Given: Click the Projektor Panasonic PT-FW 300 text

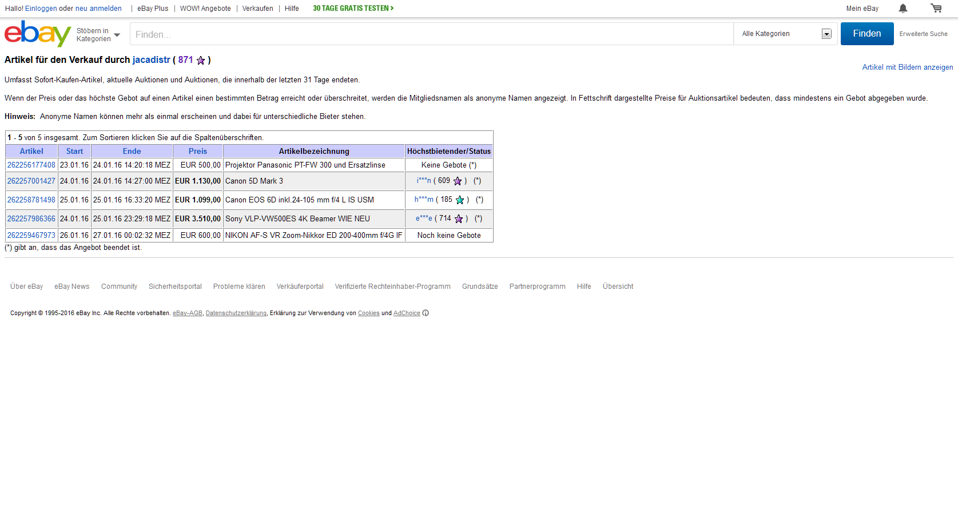Looking at the screenshot, I should pyautogui.click(x=305, y=165).
